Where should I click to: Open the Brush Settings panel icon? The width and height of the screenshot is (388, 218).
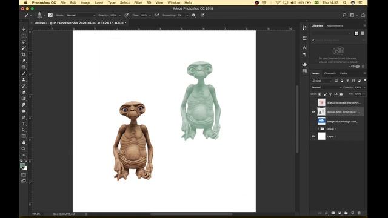(50, 15)
